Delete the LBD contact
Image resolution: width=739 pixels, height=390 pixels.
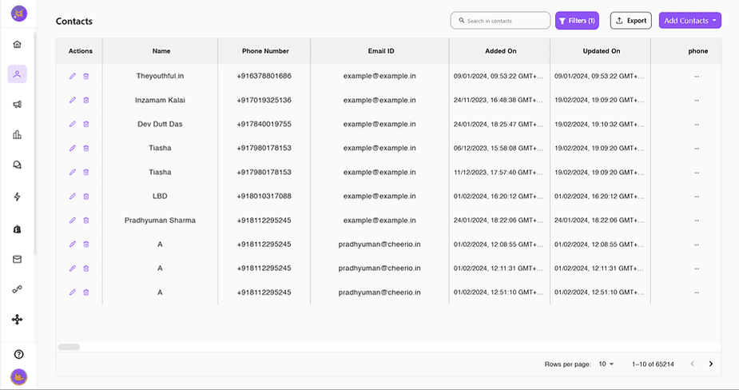[x=85, y=196]
